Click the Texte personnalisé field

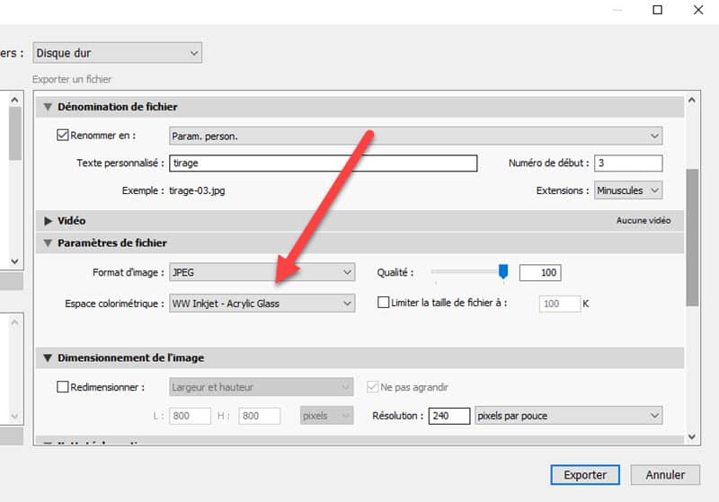[x=324, y=163]
